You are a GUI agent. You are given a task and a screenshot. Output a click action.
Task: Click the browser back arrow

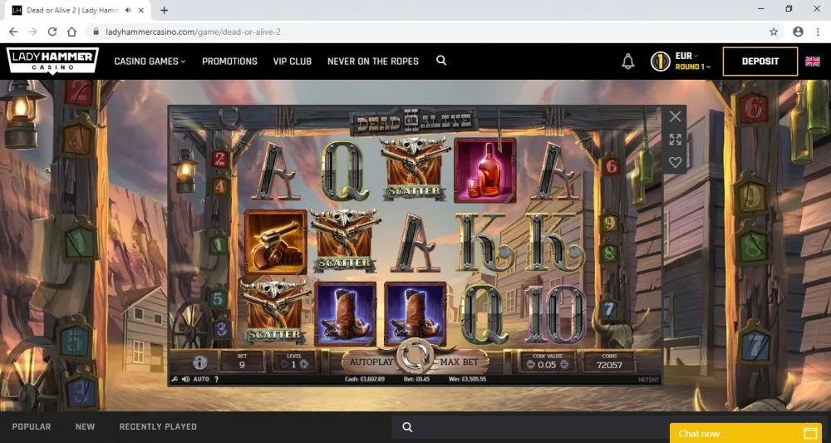pyautogui.click(x=13, y=32)
